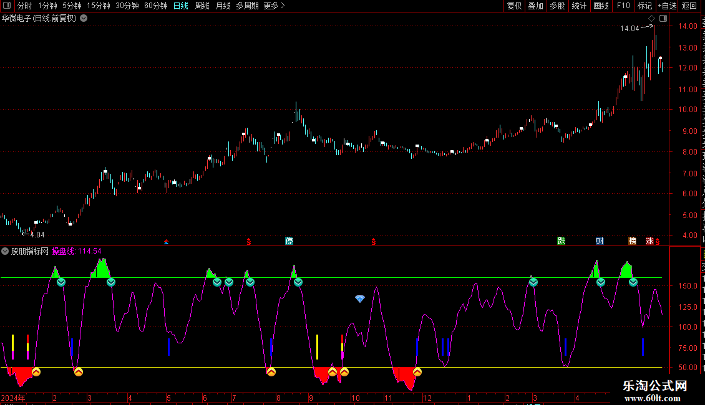705x405 pixels.
Task: Click the last teal chevron marker near month 4
Action: [633, 282]
